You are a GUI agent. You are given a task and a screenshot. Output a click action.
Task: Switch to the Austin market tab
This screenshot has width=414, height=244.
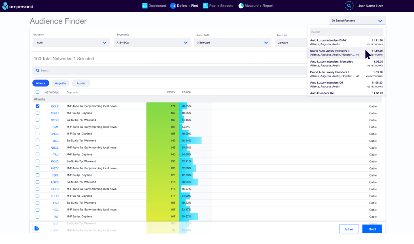pyautogui.click(x=81, y=83)
